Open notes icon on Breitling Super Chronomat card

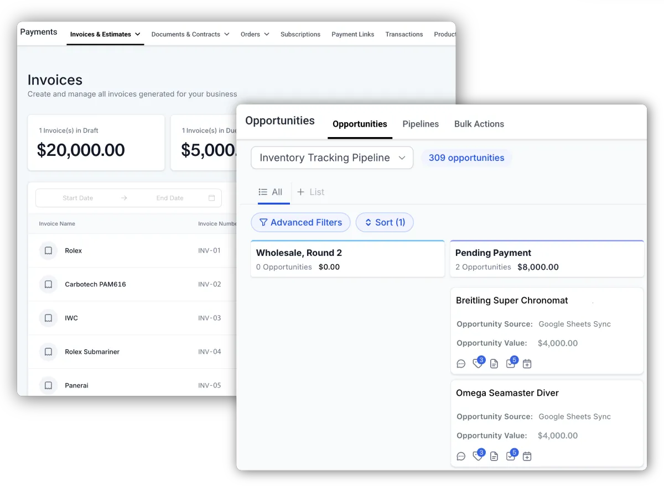(494, 364)
